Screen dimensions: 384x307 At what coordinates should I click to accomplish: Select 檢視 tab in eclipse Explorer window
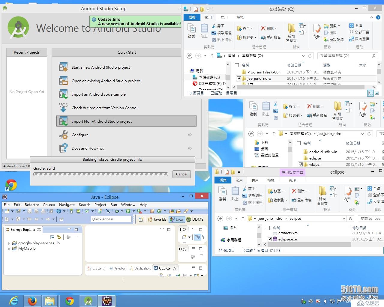(x=271, y=180)
